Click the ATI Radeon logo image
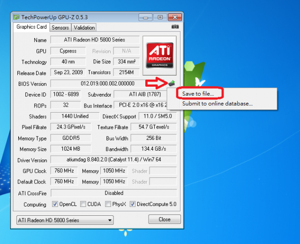The image size is (300, 244). click(159, 55)
